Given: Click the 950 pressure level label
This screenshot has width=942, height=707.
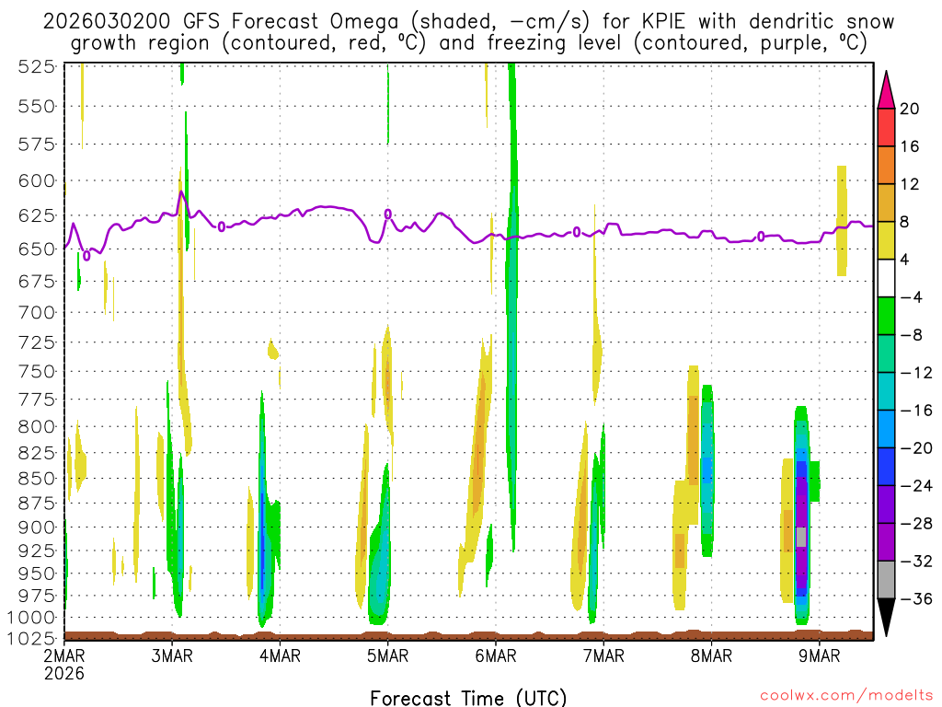Looking at the screenshot, I should [x=37, y=574].
